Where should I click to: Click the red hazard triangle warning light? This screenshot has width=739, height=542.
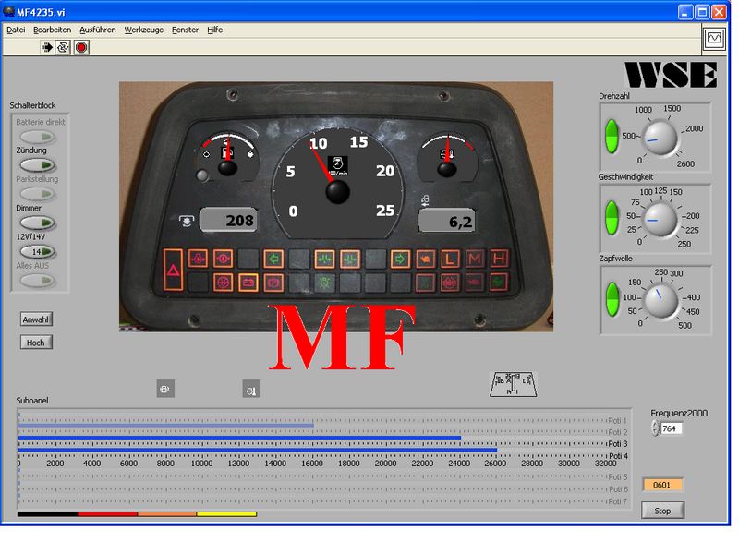pos(173,271)
